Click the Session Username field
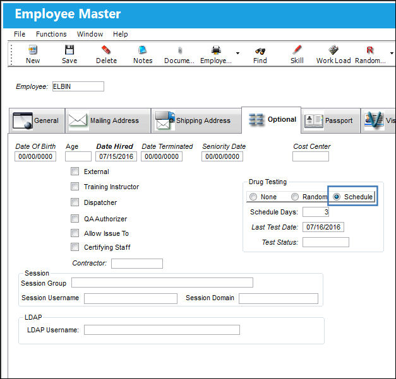This screenshot has width=396, height=379. (x=131, y=298)
